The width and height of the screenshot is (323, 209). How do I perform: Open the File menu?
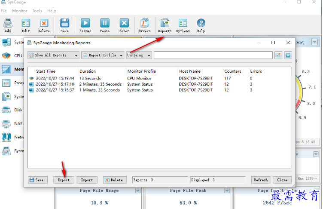[x=4, y=11]
